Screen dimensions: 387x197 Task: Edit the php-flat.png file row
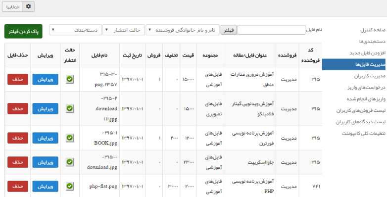tap(46, 187)
